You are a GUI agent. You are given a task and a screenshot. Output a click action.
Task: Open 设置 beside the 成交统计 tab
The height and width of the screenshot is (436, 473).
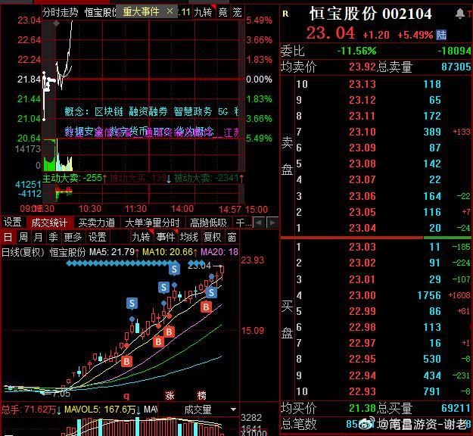(x=13, y=223)
